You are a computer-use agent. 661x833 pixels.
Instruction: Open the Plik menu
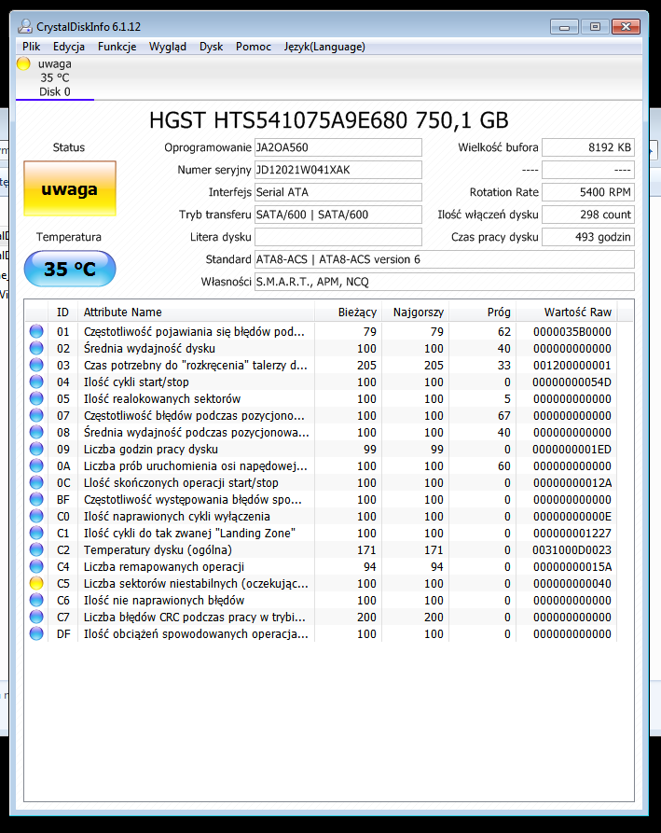[31, 47]
